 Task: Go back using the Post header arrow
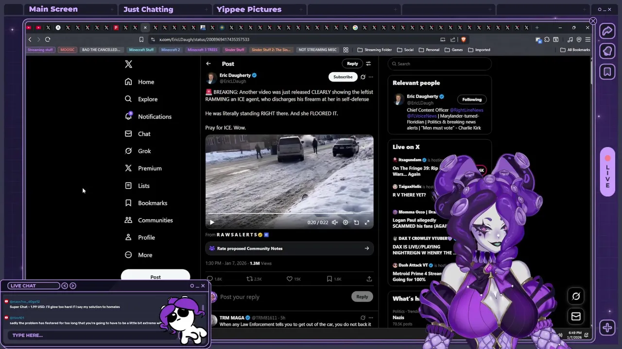coord(208,63)
